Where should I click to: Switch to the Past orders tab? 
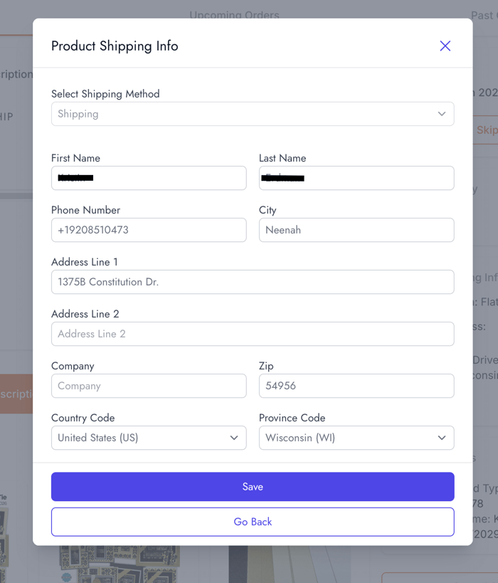click(x=484, y=14)
